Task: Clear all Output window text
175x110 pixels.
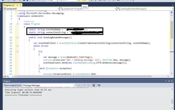Action: point(94,85)
